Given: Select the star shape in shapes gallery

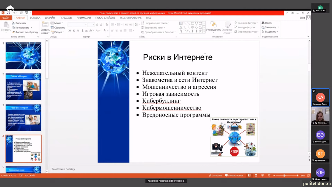Looking at the screenshot, I should (x=200, y=31).
